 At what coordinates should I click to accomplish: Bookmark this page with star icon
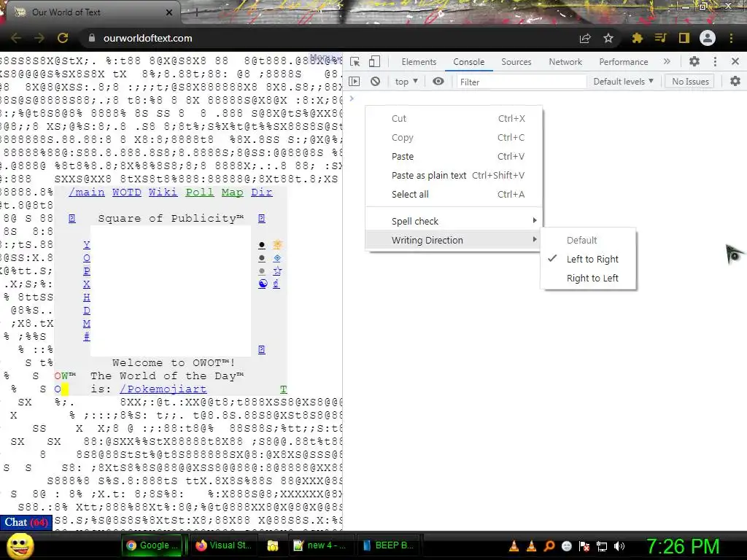608,38
